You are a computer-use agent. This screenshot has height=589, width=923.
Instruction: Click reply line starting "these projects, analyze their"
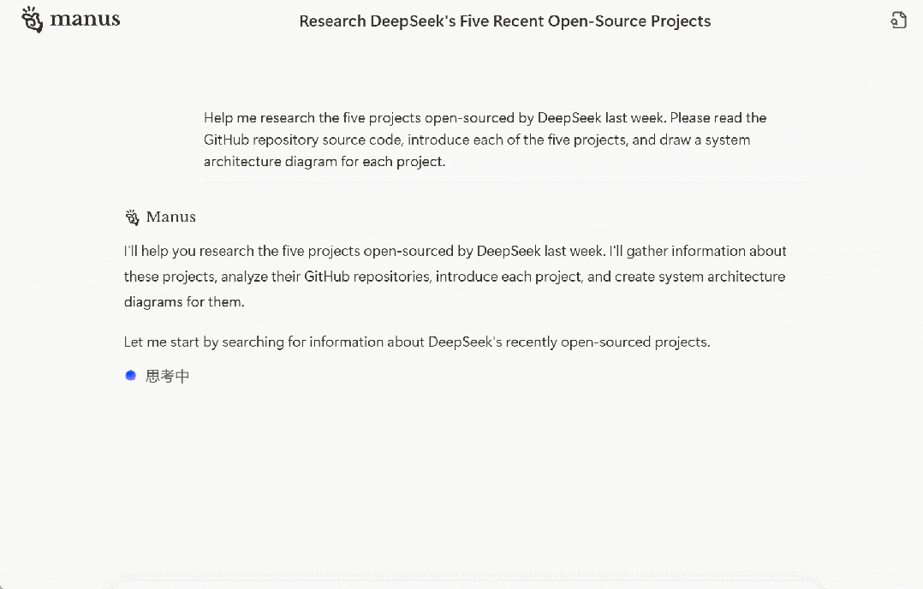tap(454, 277)
